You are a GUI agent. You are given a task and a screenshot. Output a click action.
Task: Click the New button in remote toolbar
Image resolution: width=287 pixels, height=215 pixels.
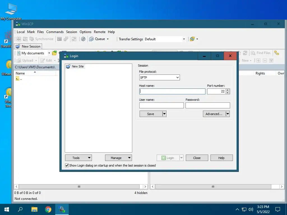click(245, 60)
